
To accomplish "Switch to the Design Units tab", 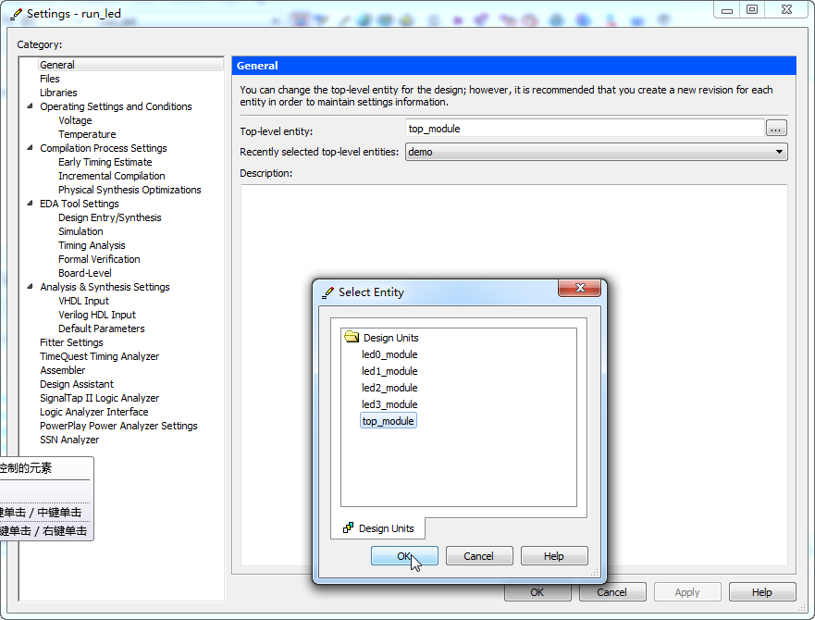I will [x=378, y=527].
